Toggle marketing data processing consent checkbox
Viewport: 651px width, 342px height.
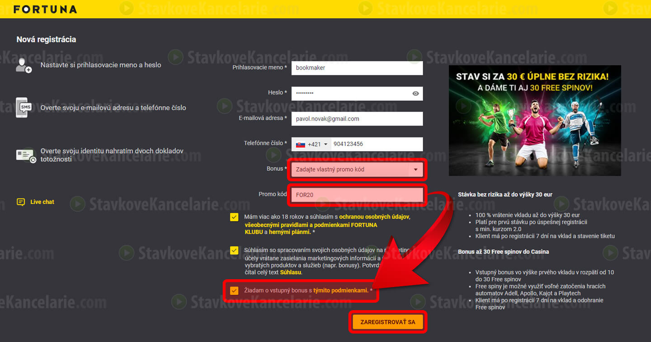coord(234,250)
